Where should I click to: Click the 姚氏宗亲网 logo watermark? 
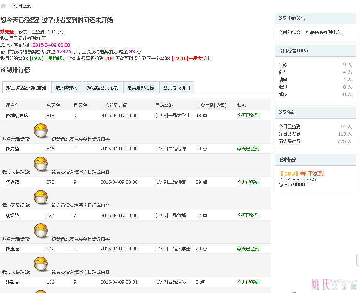(x=333, y=284)
